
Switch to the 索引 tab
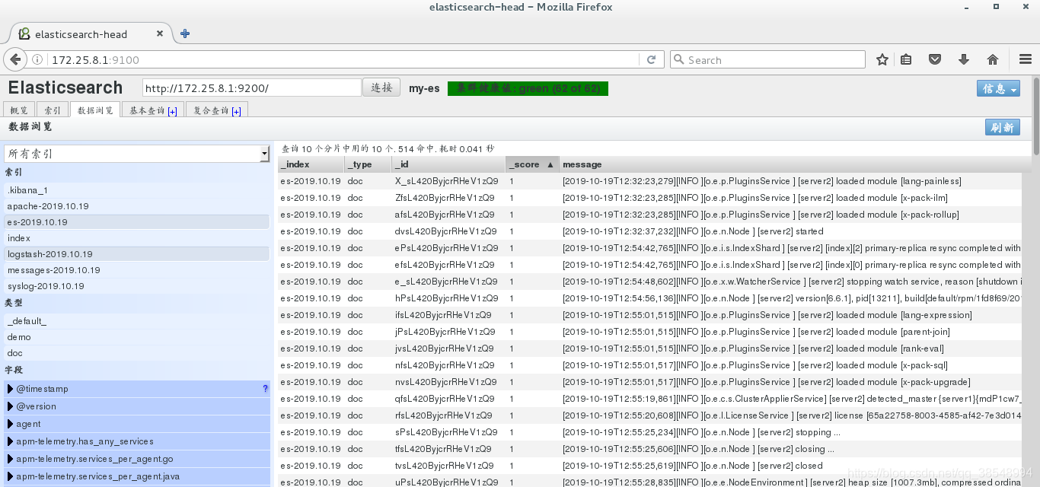tap(53, 110)
